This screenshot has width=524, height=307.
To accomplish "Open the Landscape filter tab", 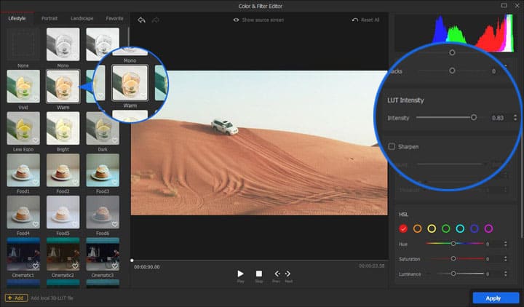I will (x=82, y=18).
